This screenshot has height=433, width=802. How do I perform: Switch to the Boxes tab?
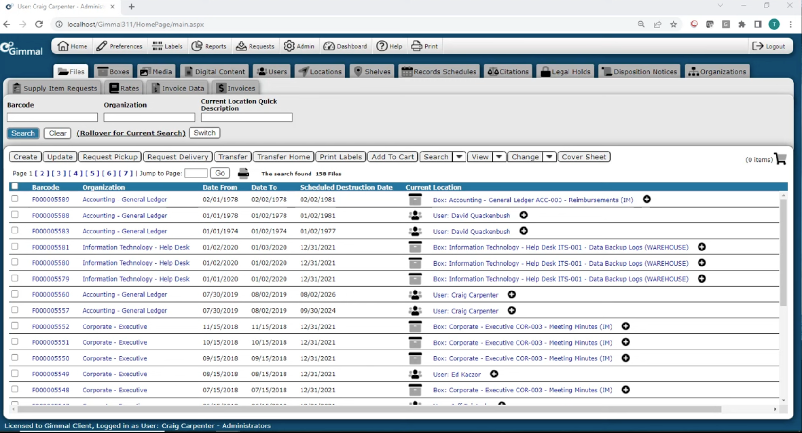tap(113, 71)
